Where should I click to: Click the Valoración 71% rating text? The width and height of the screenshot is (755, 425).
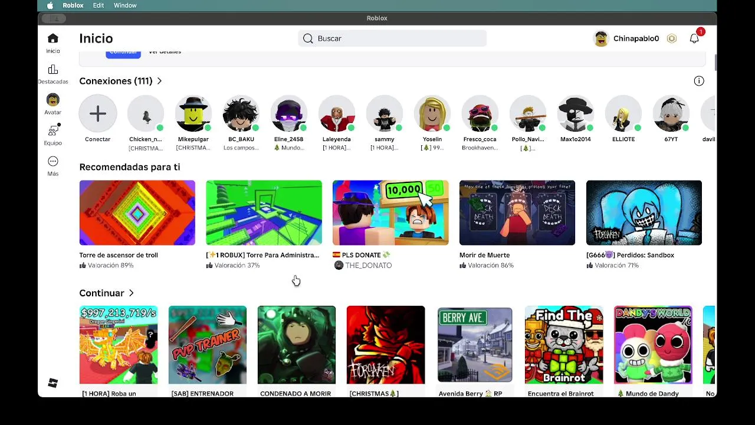coord(617,266)
